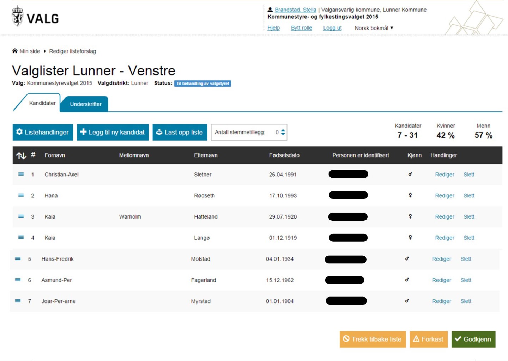The width and height of the screenshot is (508, 361).
Task: Click Slett for candidate Kaia Langø
Action: coord(468,238)
